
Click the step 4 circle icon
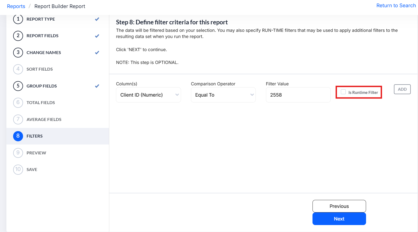click(18, 69)
